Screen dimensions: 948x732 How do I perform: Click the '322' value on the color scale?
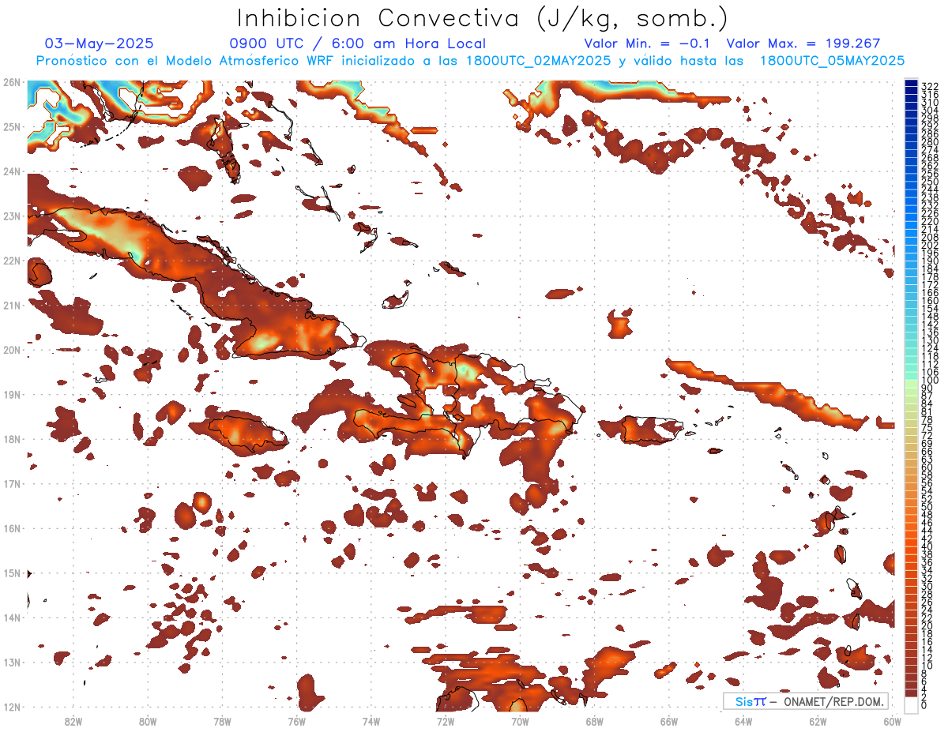coord(930,86)
